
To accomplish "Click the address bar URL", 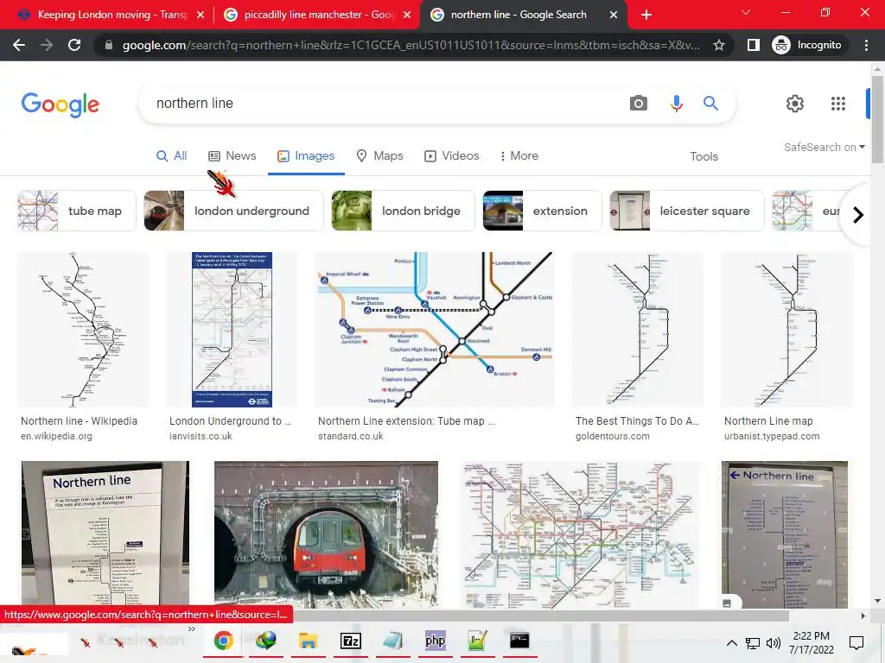I will click(411, 45).
